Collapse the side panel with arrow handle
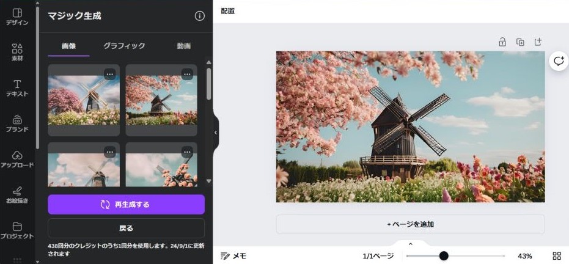The width and height of the screenshot is (569, 264). point(216,133)
